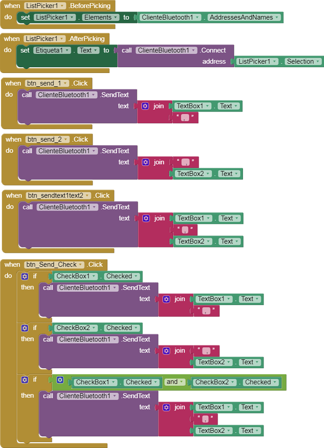Click the gear icon on btn_send_1's join block
Screen dimensions: 324x448
(145, 106)
